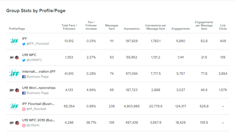Click the Twitter bird icon beside @IFF_Floorball

(24, 44)
